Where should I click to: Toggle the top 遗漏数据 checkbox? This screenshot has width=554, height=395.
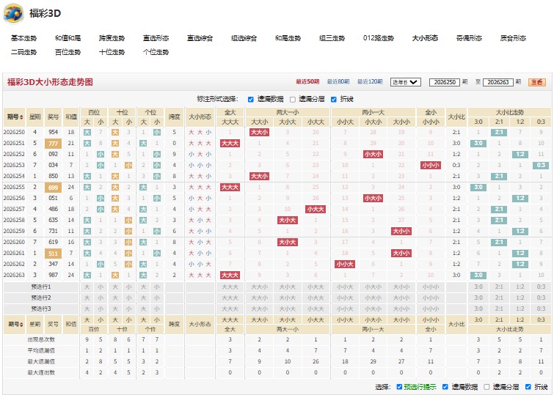(251, 100)
